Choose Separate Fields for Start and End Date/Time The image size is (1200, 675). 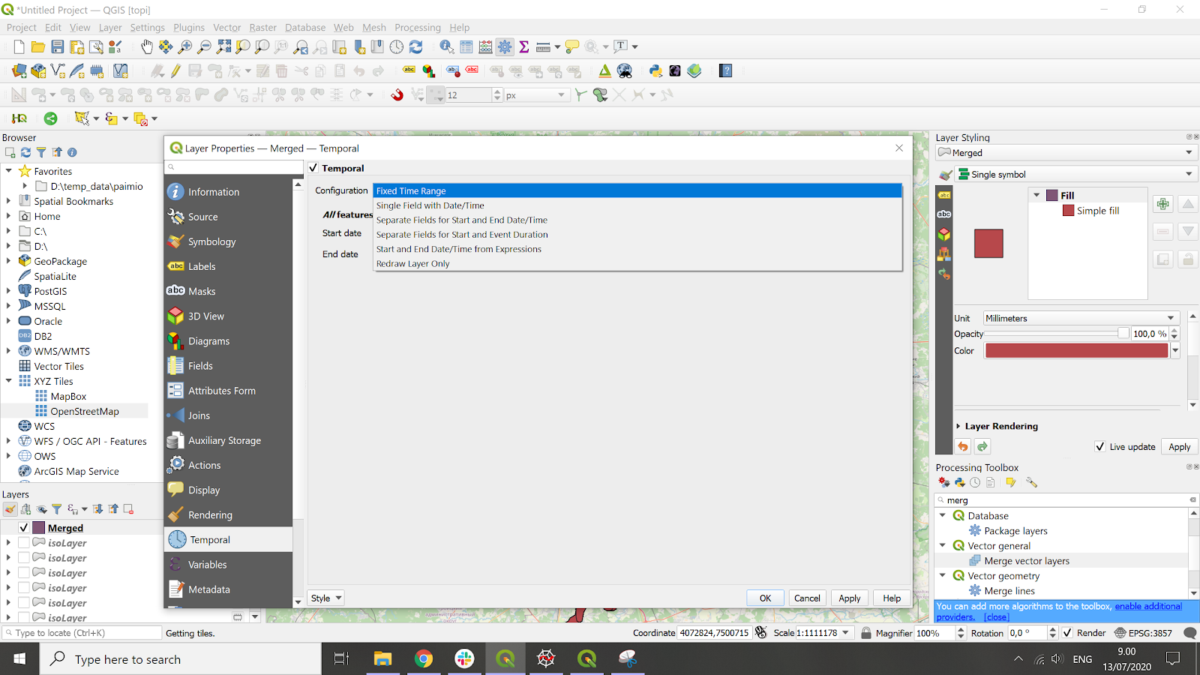[x=637, y=220]
